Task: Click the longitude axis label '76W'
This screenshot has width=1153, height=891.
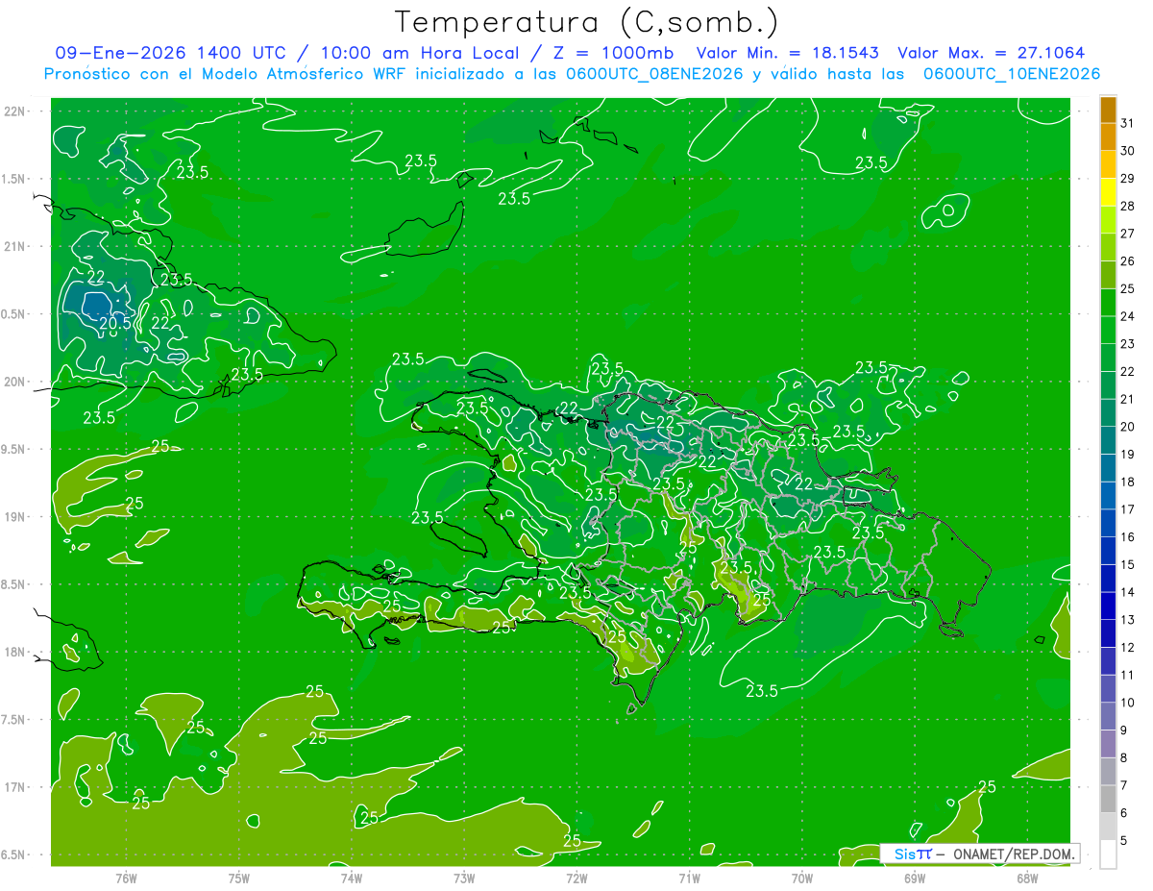Action: click(x=126, y=879)
